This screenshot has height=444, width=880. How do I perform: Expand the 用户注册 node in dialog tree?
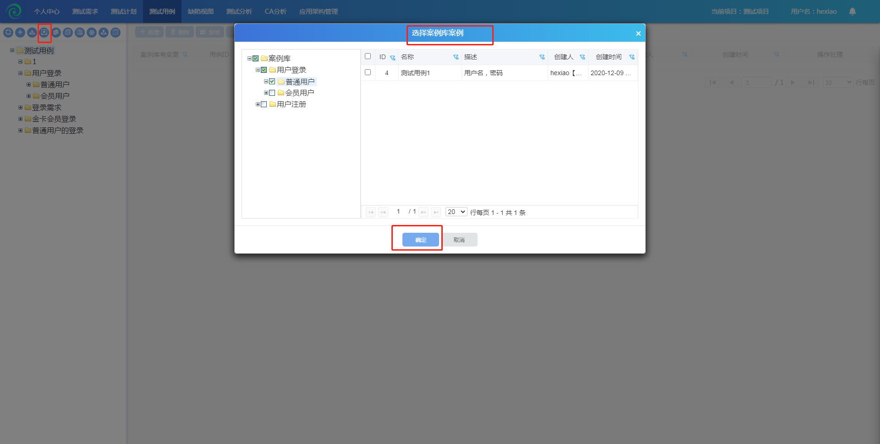(258, 104)
